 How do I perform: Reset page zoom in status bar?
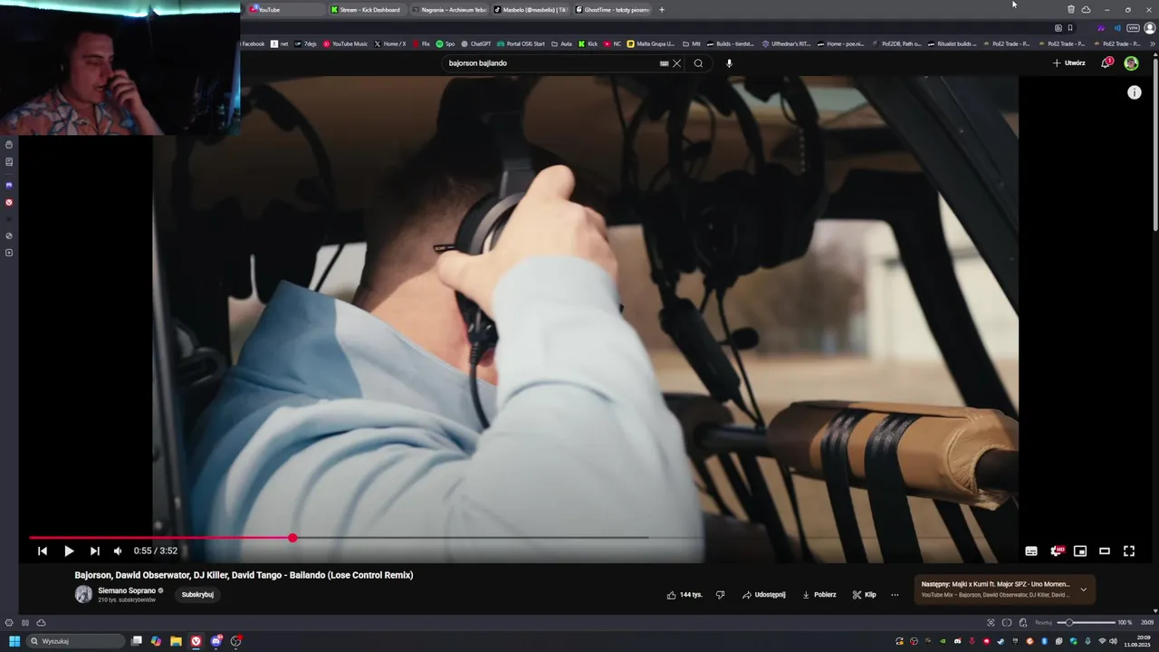tap(1044, 623)
